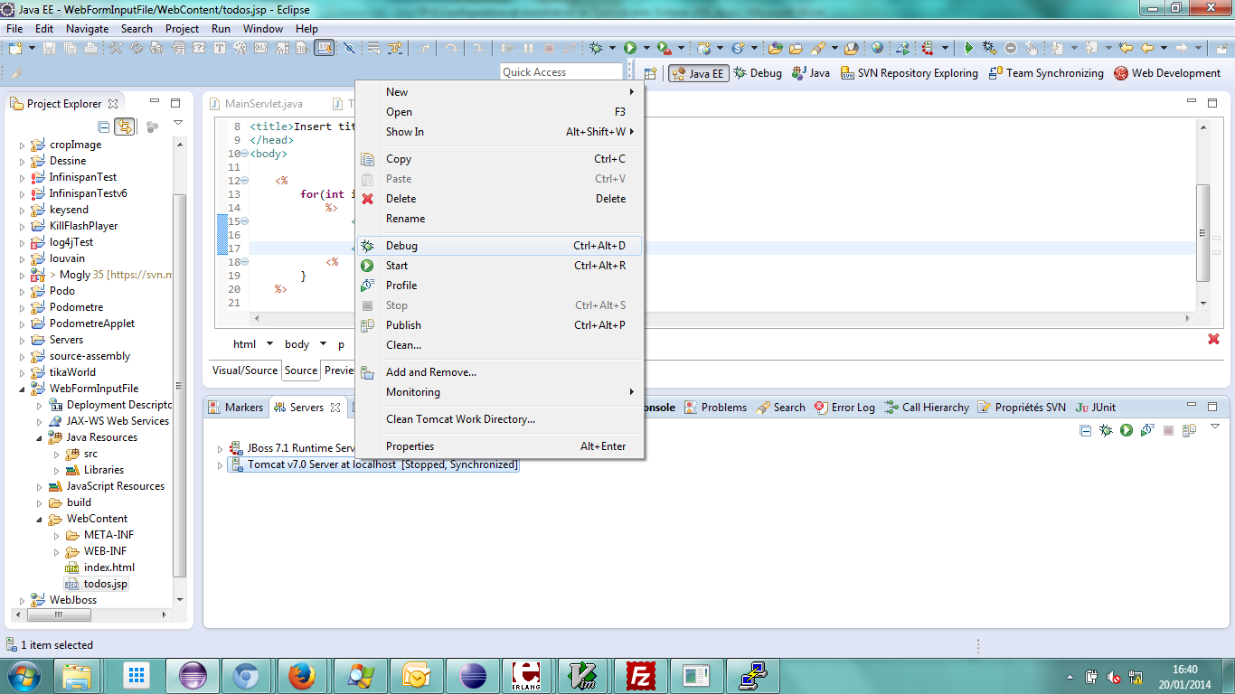Viewport: 1235px width, 694px height.
Task: Open the Erlang icon in the taskbar
Action: pyautogui.click(x=525, y=675)
